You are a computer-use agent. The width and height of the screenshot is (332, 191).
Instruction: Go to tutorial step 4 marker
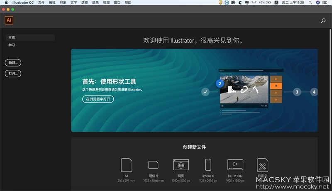tap(314, 92)
